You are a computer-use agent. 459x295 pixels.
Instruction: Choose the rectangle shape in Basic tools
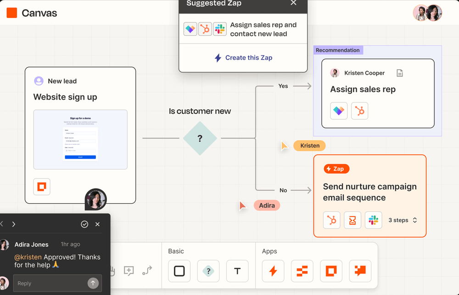click(179, 271)
